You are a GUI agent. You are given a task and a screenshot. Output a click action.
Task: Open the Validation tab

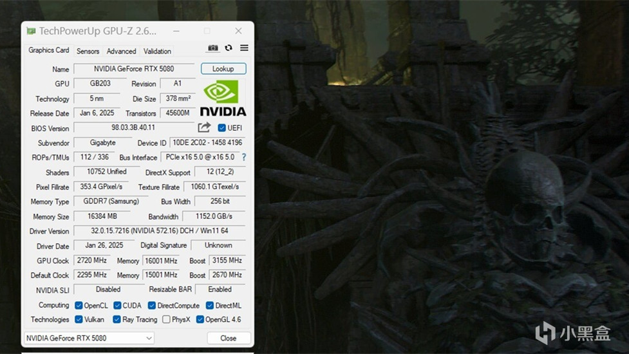coord(157,51)
